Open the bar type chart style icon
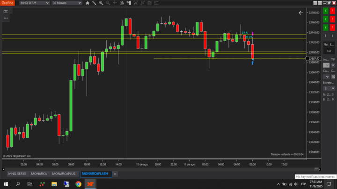The image size is (337, 189). pos(87,3)
